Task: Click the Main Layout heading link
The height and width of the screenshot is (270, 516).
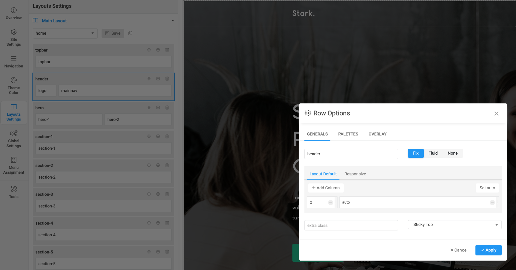Action: tap(54, 21)
